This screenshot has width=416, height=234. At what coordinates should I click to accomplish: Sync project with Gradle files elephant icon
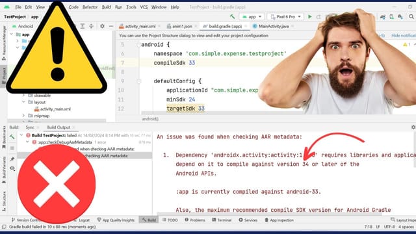click(x=383, y=17)
